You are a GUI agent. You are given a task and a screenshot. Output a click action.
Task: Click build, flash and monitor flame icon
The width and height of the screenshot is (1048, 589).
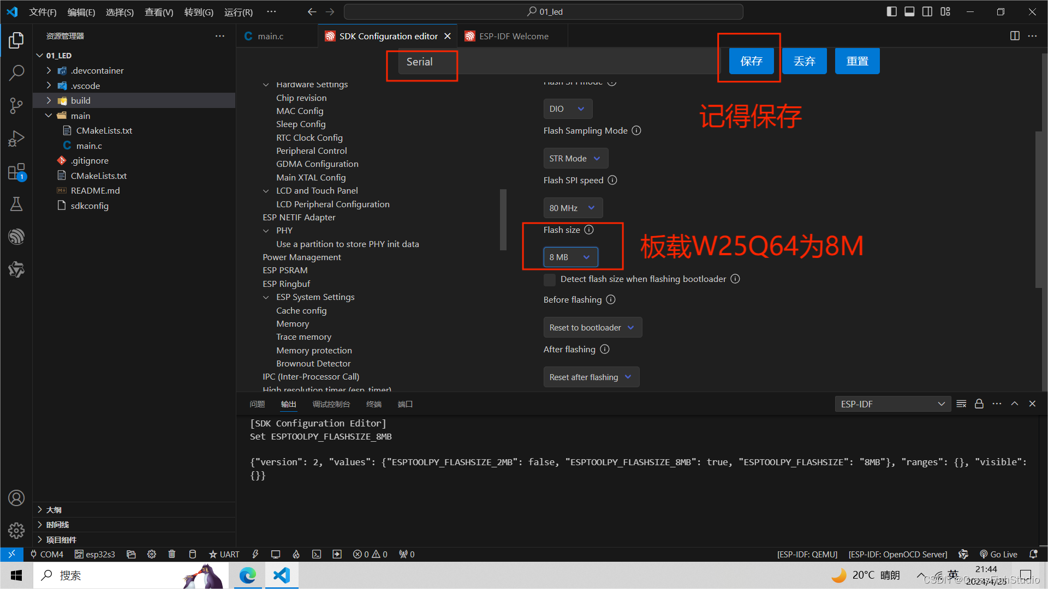point(296,554)
